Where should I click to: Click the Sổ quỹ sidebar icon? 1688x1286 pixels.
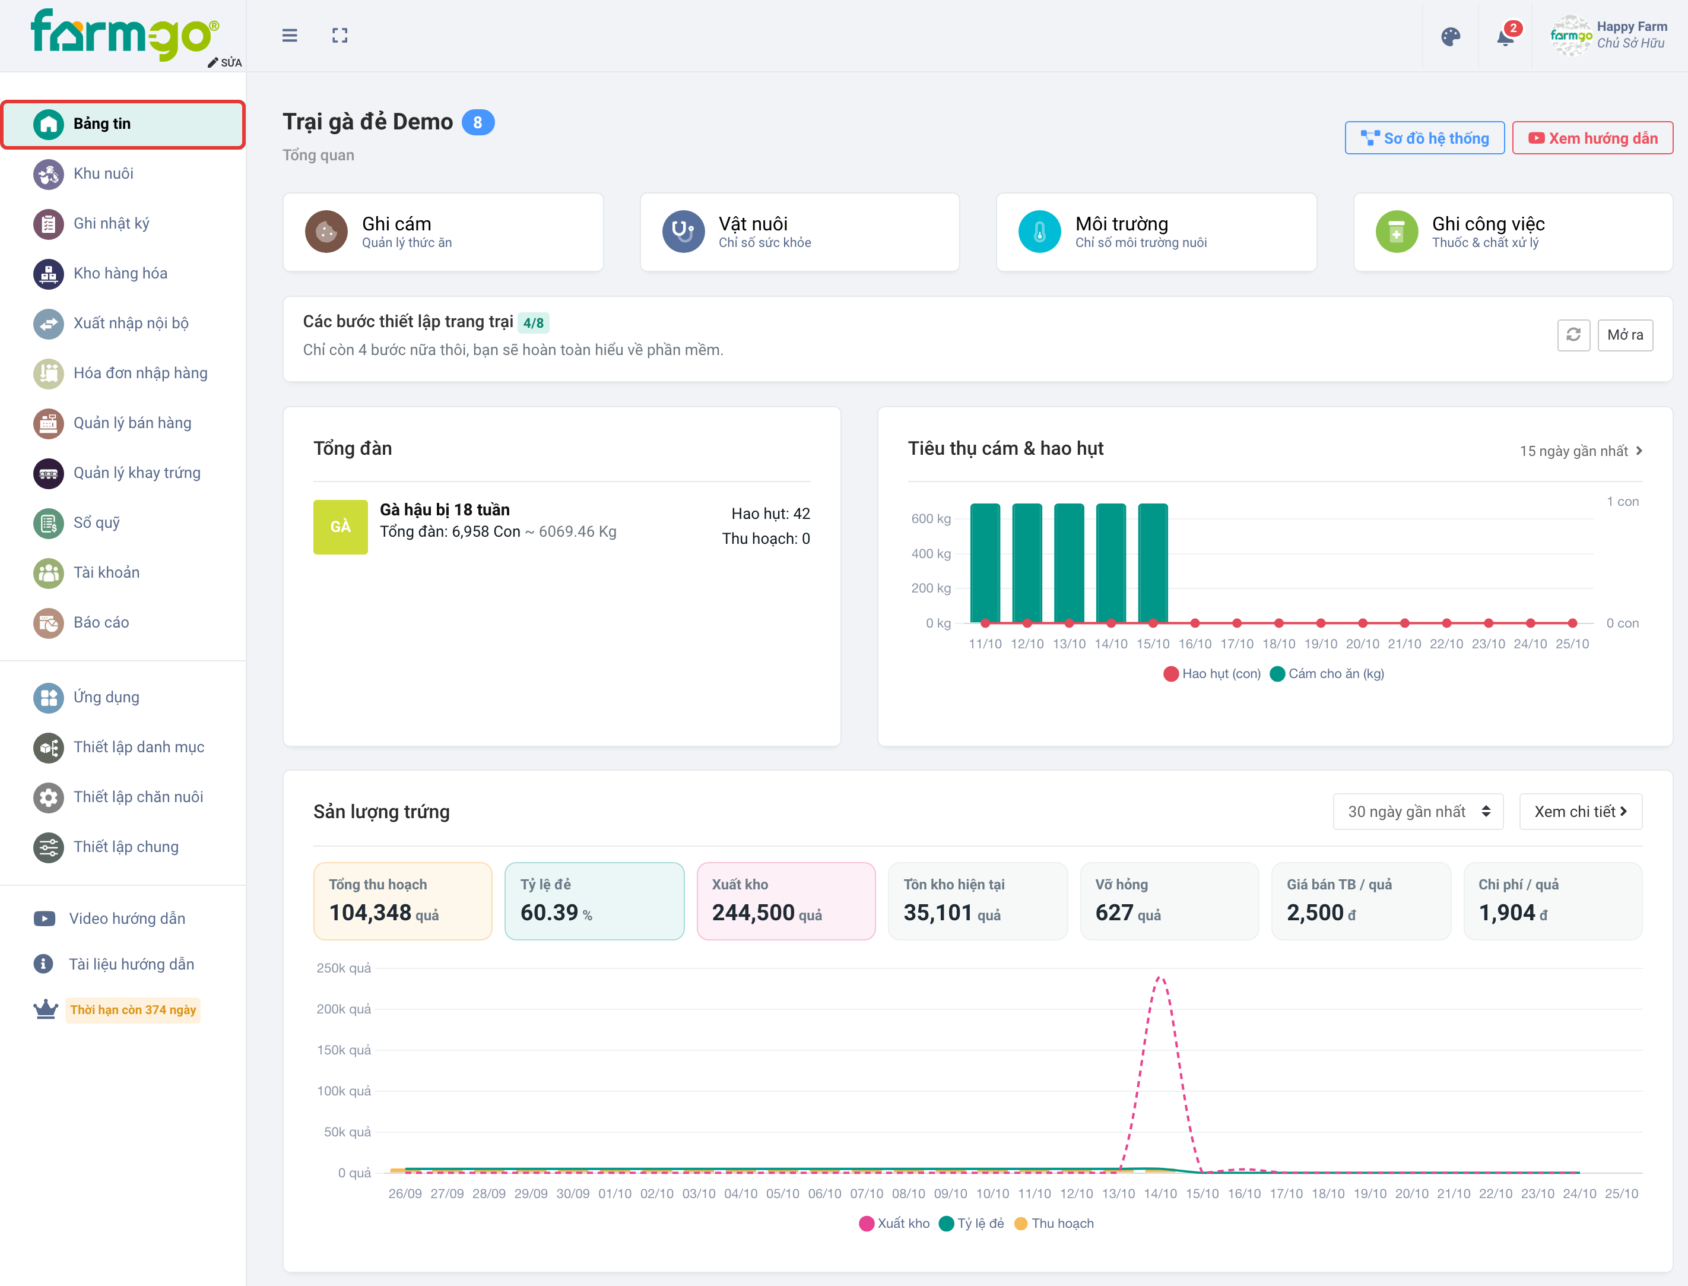pos(48,523)
